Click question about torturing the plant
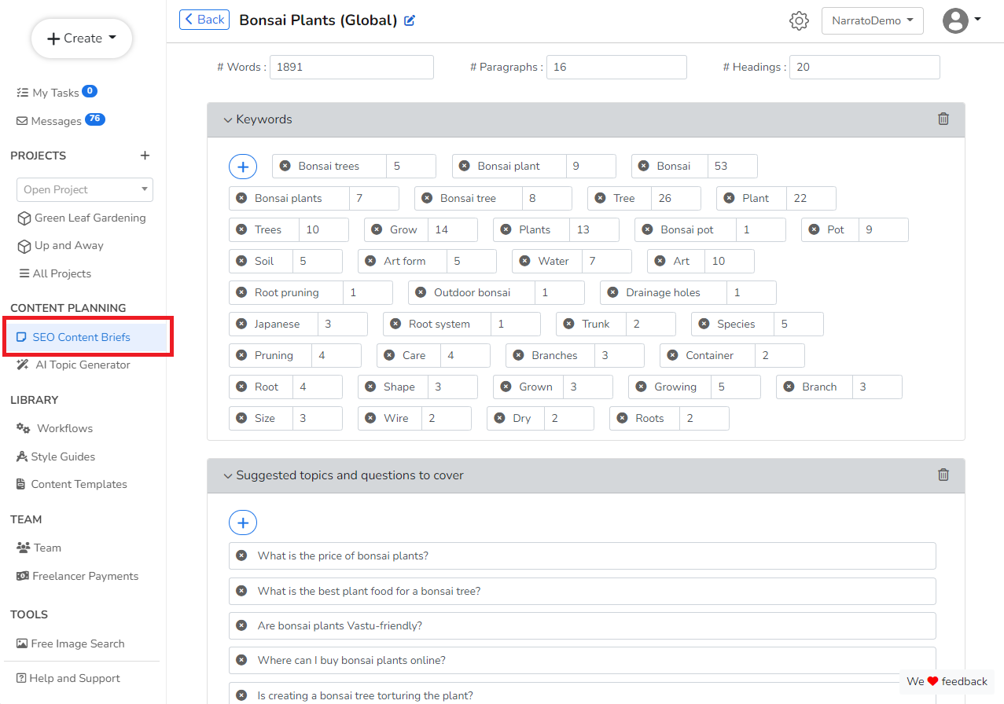Screen dimensions: 1004x704 tap(583, 695)
